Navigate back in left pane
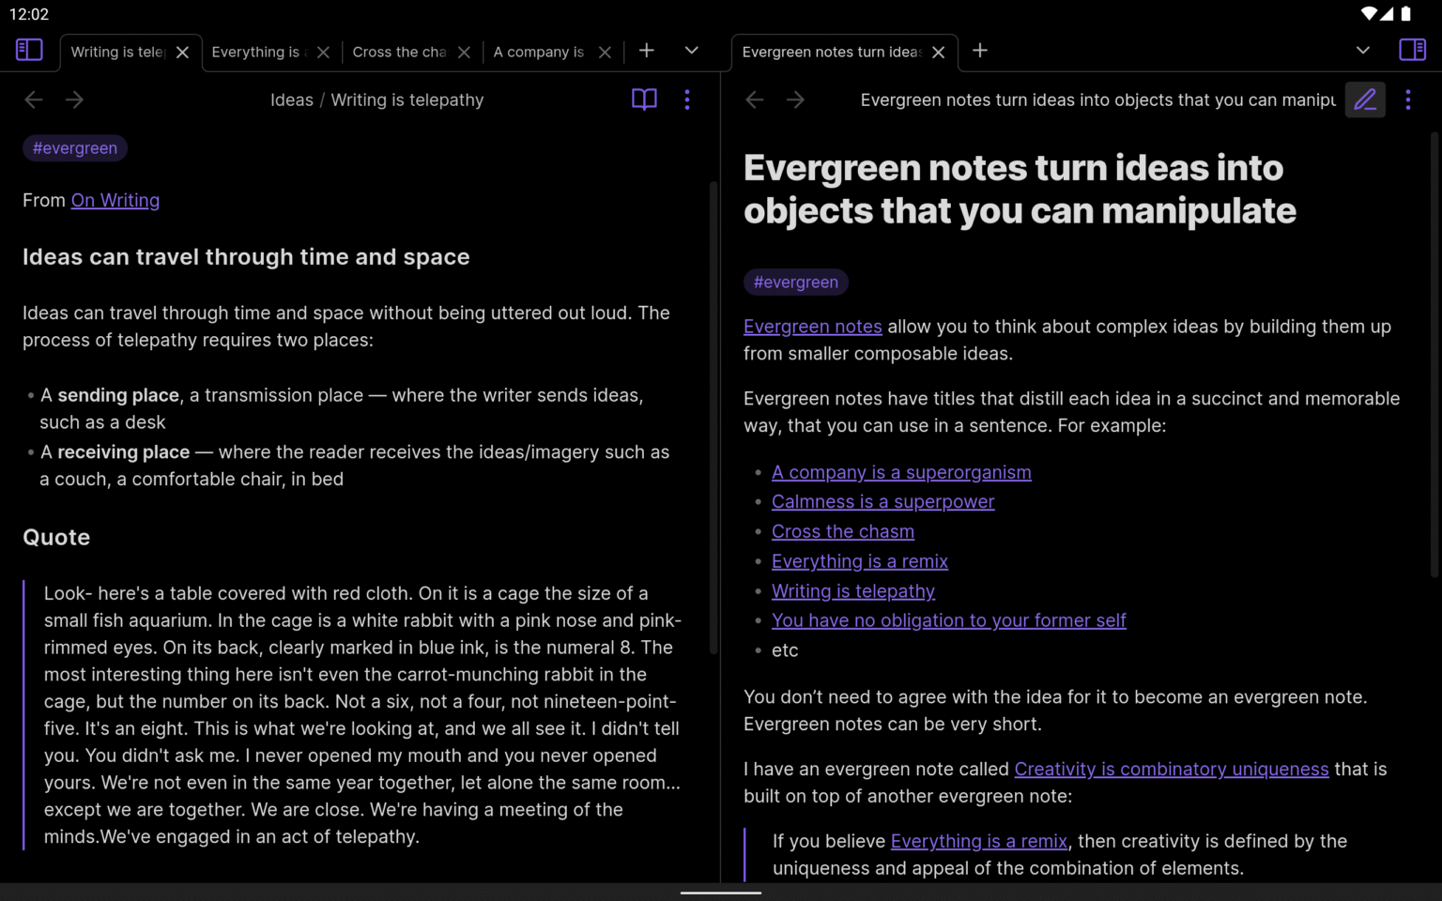 tap(34, 99)
